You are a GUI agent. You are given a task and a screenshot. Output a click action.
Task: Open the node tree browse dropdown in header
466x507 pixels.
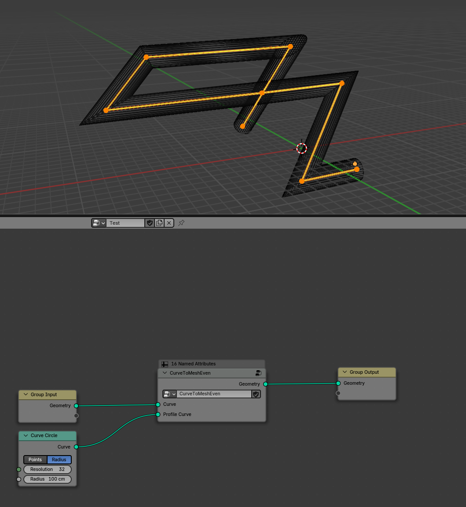[x=99, y=223]
